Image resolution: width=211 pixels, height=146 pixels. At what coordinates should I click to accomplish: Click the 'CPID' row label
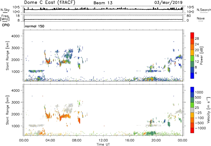(6, 25)
